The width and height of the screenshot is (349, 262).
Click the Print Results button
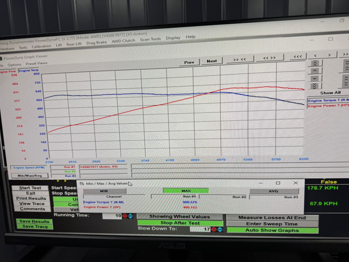31,198
